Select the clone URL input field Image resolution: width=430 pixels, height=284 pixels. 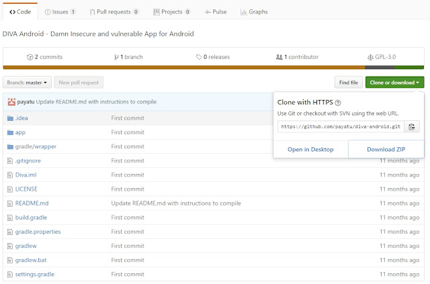341,127
